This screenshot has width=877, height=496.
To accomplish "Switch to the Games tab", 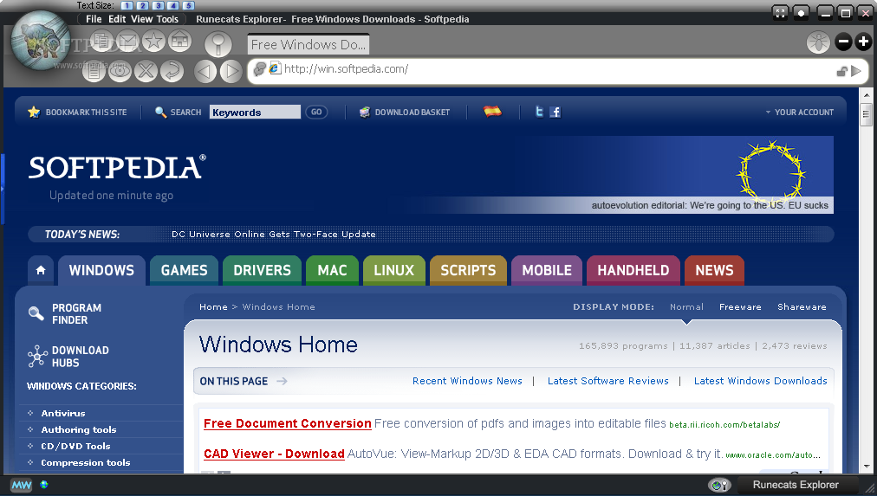I will [x=184, y=270].
